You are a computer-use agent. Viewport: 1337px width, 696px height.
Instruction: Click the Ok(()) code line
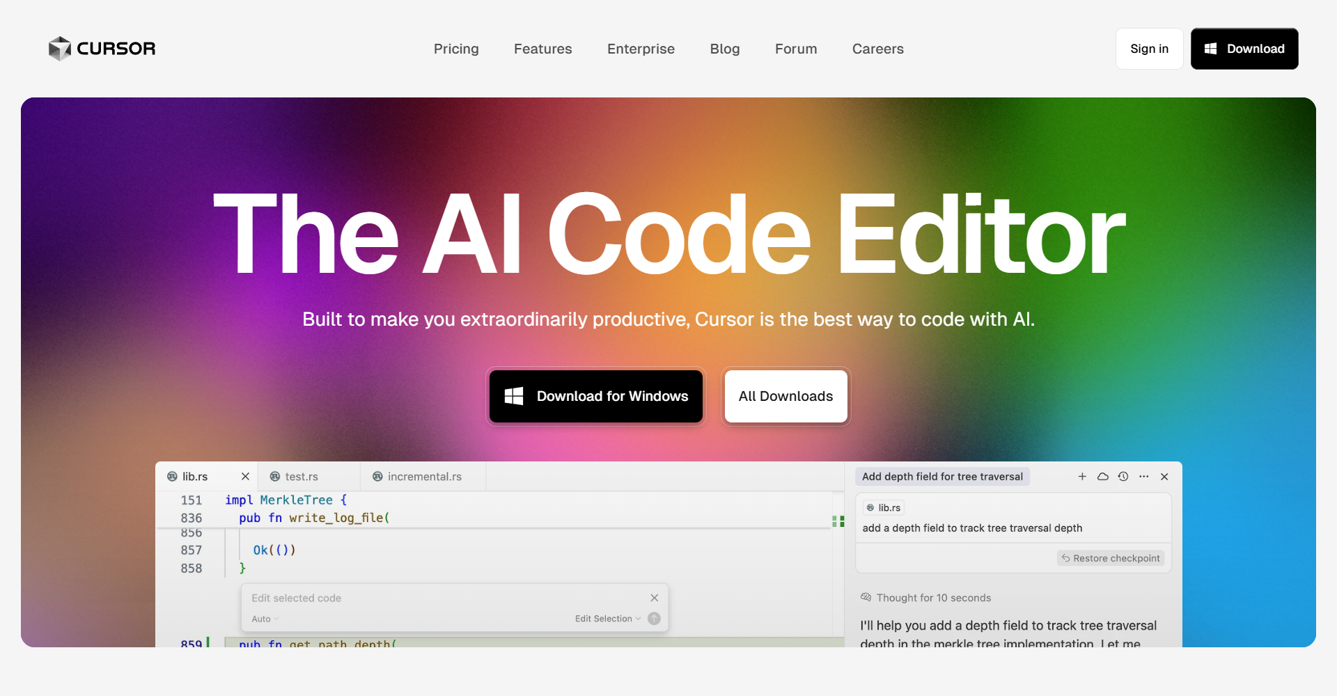274,550
